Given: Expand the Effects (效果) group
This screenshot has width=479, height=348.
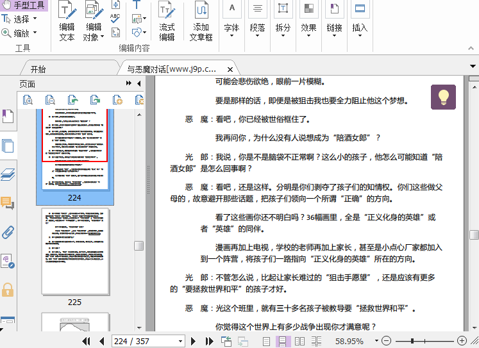Looking at the screenshot, I should (308, 21).
